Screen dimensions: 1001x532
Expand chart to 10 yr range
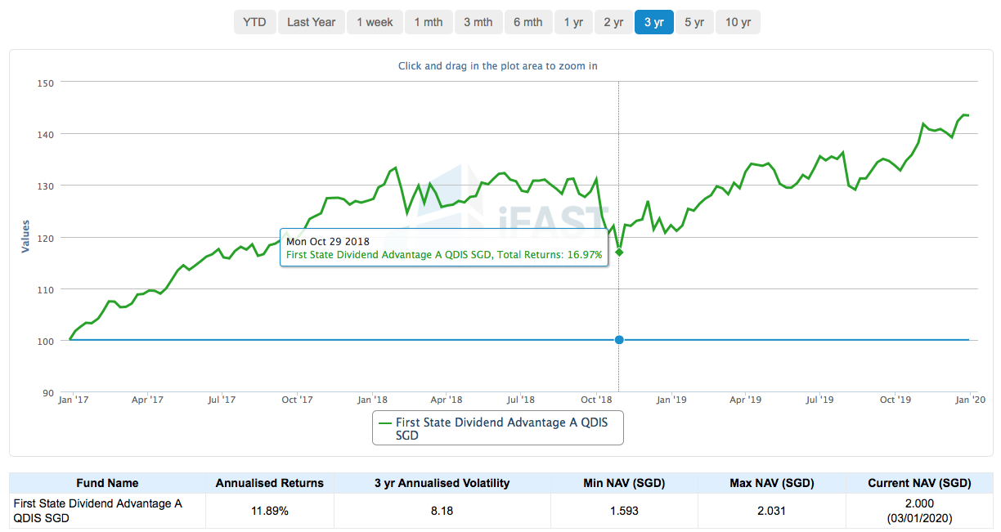click(x=738, y=22)
